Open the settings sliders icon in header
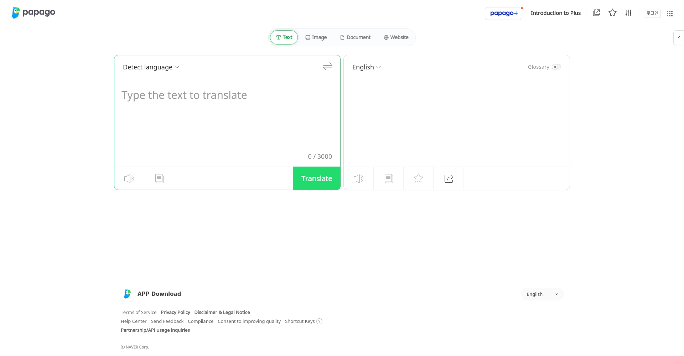The image size is (684, 356). 628,13
